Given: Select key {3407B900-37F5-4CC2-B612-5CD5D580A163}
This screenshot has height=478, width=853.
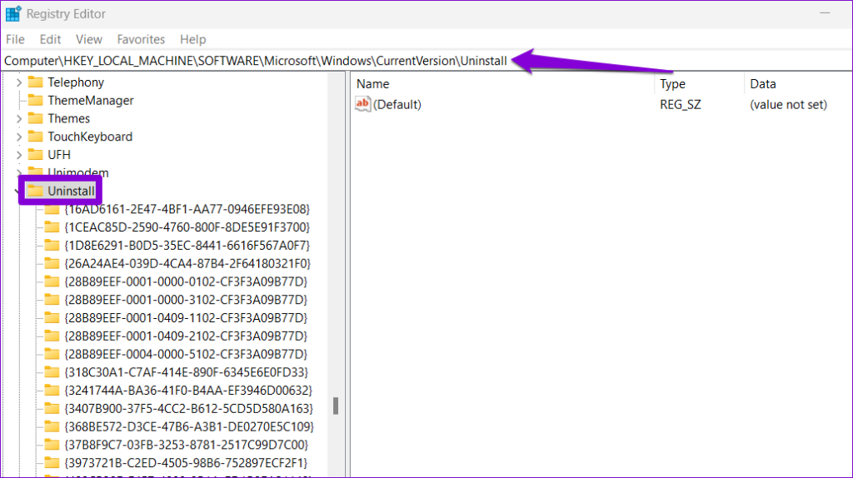Looking at the screenshot, I should [189, 408].
